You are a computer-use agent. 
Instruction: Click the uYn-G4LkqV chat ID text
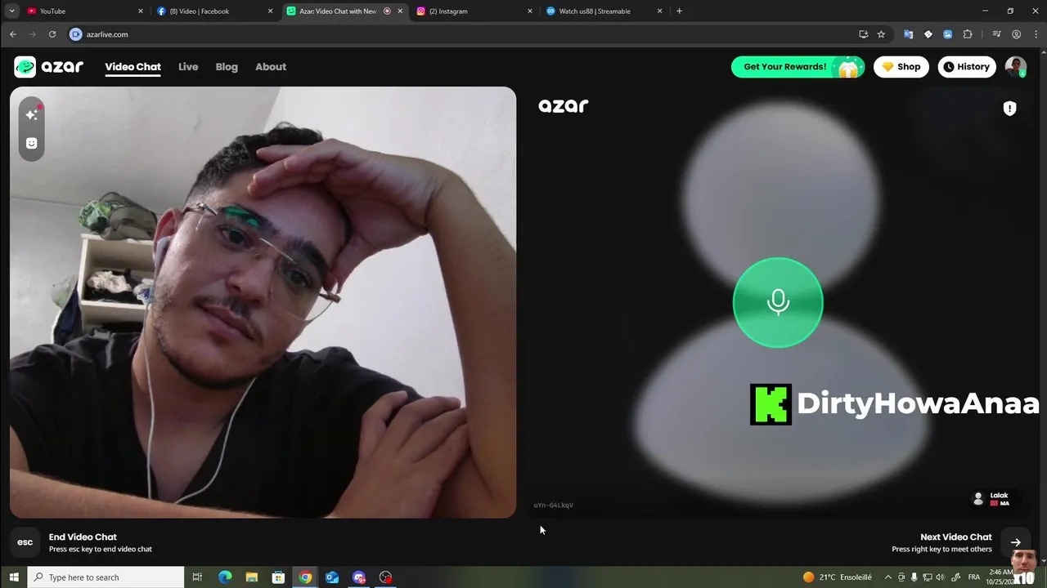click(553, 506)
